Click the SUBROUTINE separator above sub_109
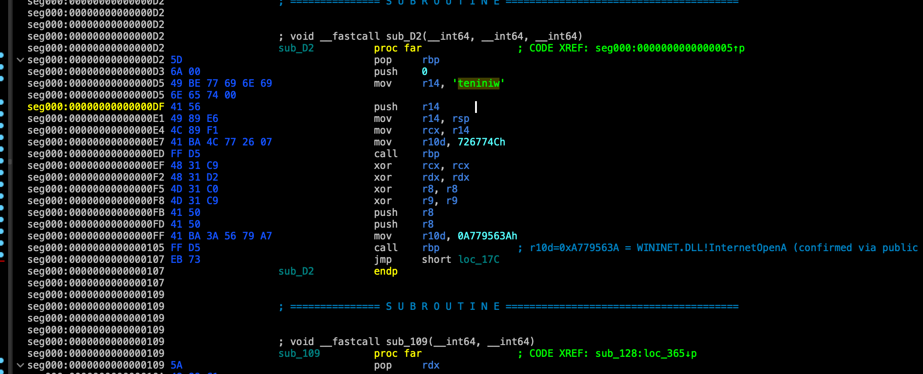923x374 pixels. tap(509, 306)
